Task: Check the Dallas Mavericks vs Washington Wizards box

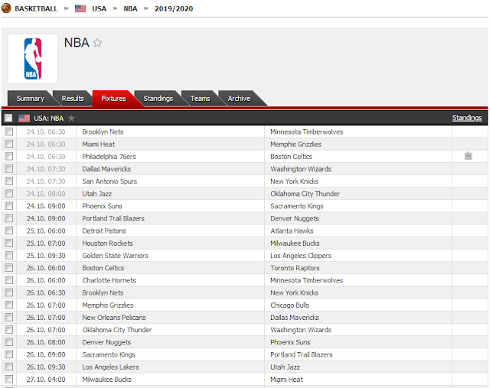Action: 8,168
